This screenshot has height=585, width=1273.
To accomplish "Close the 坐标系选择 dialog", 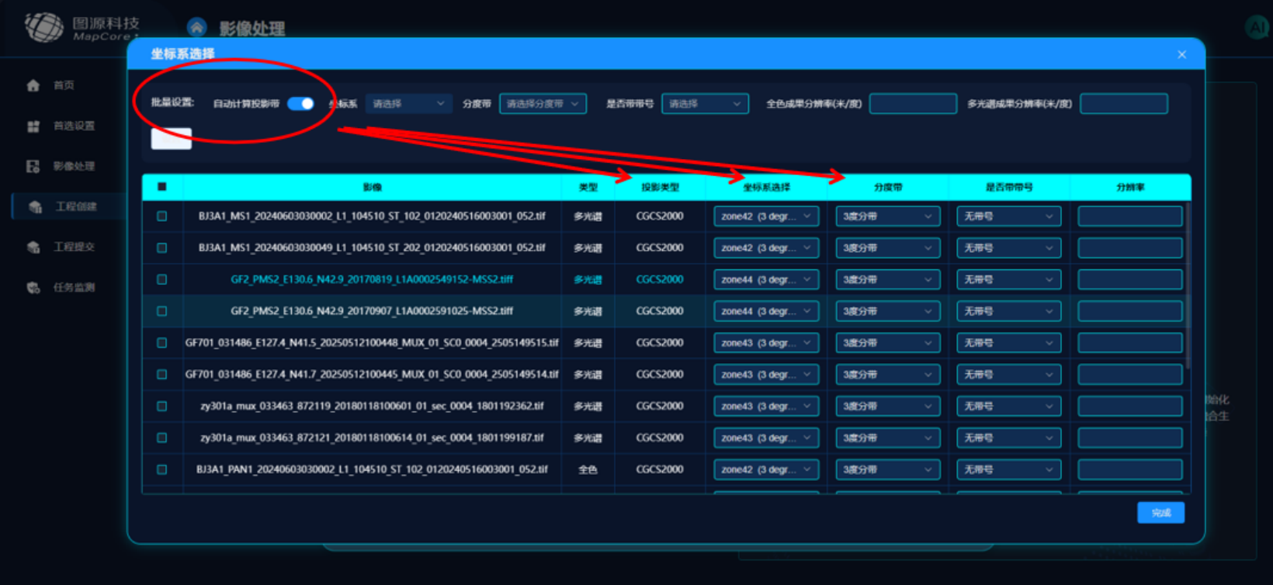I will tap(1181, 54).
